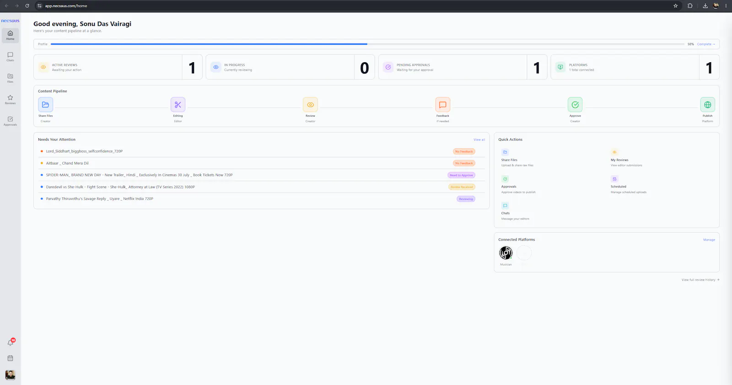732x385 pixels.
Task: Bookmark this page with star icon
Action: point(675,6)
